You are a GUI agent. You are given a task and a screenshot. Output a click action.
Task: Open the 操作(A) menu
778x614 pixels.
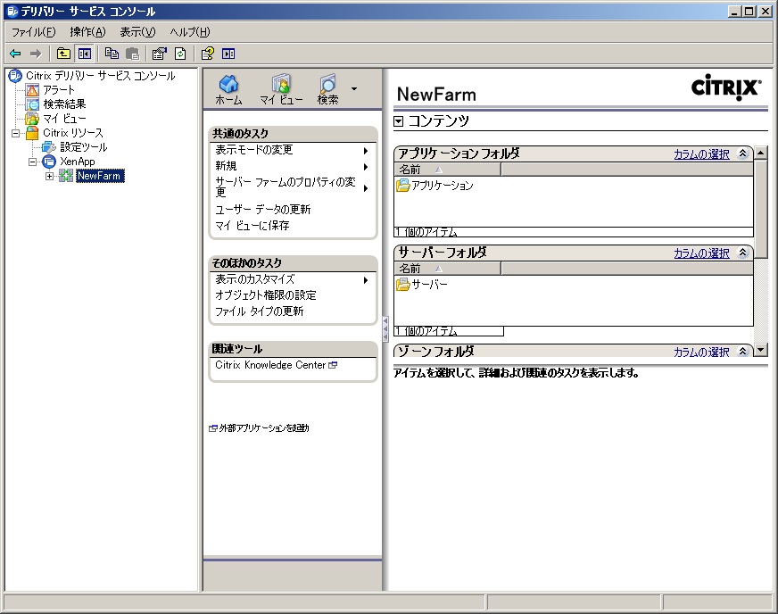(87, 32)
